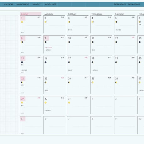
Task: Switch to the MANAGEMENT tab
Action: click(x=23, y=4)
